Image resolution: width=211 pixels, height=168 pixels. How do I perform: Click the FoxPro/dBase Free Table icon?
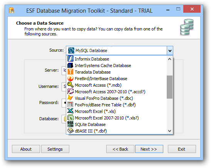pos(70,105)
